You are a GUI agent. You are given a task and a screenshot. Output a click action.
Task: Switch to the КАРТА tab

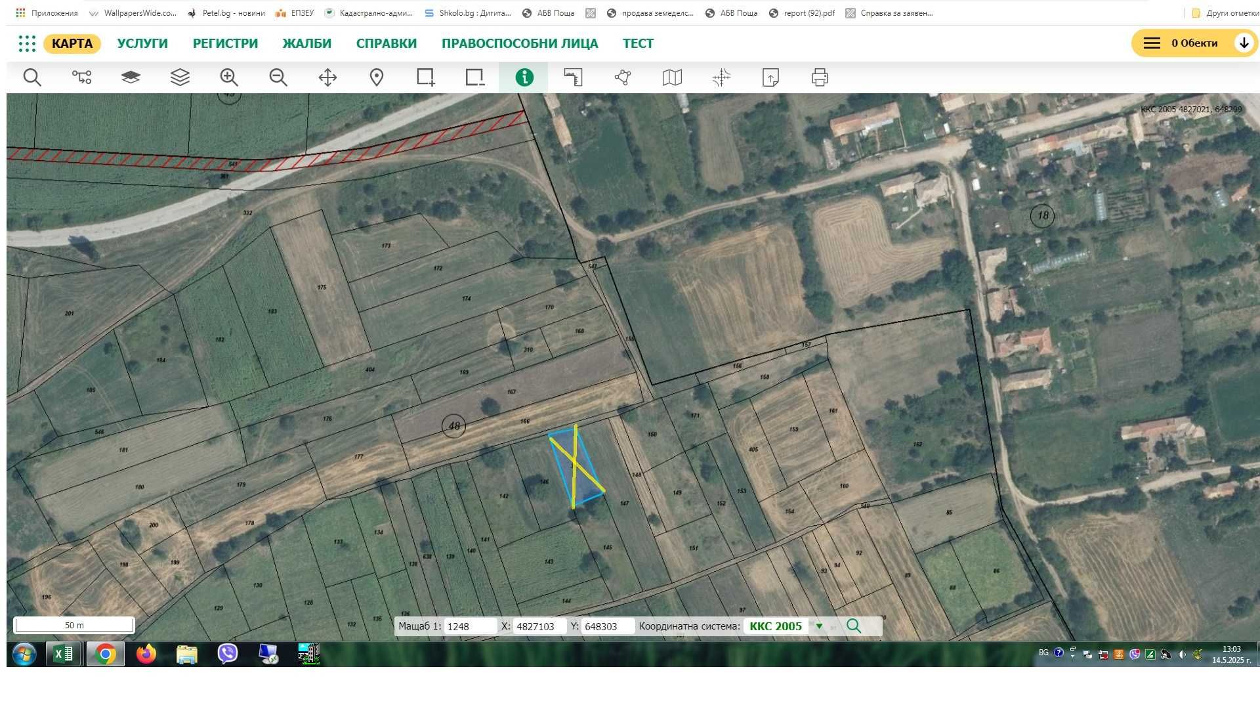pyautogui.click(x=72, y=43)
